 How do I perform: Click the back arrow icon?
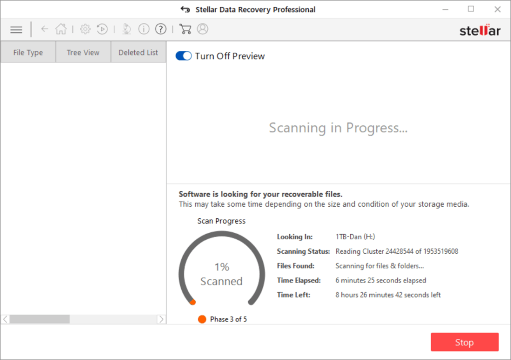click(44, 29)
